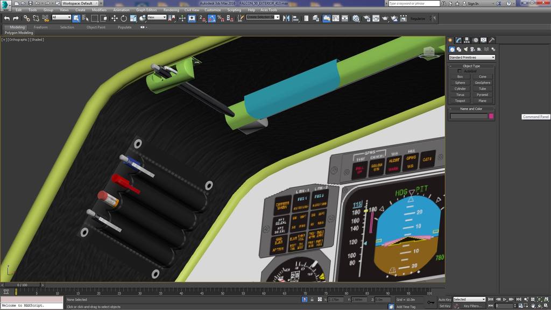Image resolution: width=551 pixels, height=310 pixels.
Task: Open the Modify tab in the Command Panel
Action: (x=458, y=40)
